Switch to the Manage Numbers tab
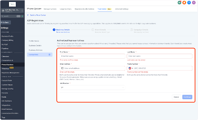 coord(50,9)
